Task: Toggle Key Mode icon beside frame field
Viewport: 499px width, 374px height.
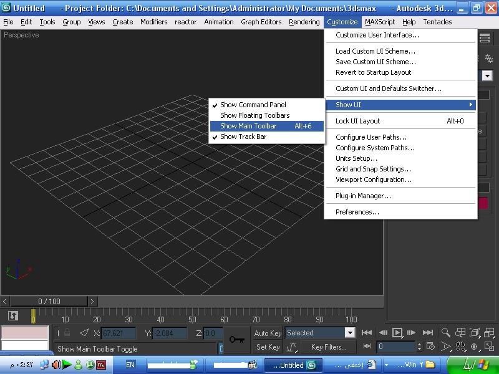Action: pos(367,346)
